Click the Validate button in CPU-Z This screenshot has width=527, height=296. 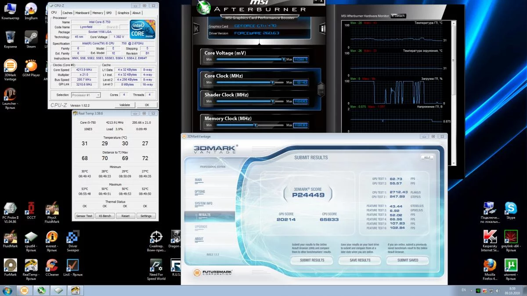[125, 105]
